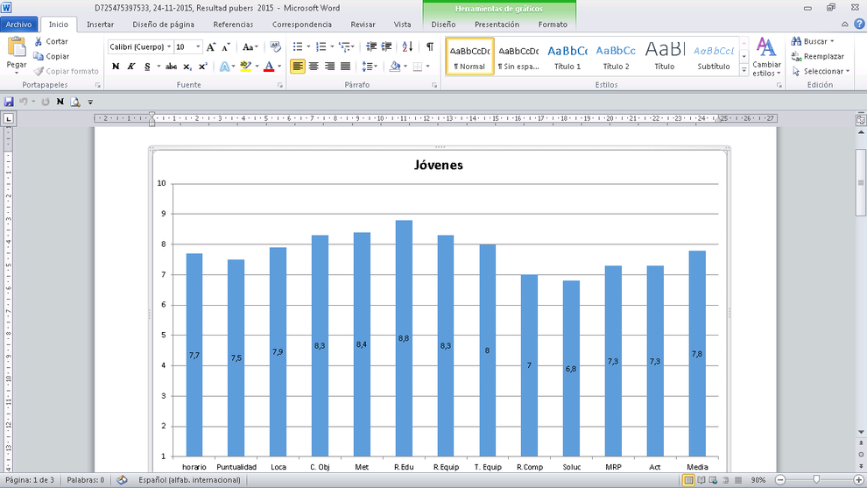Apply Título 1 style
The width and height of the screenshot is (867, 488).
[567, 56]
